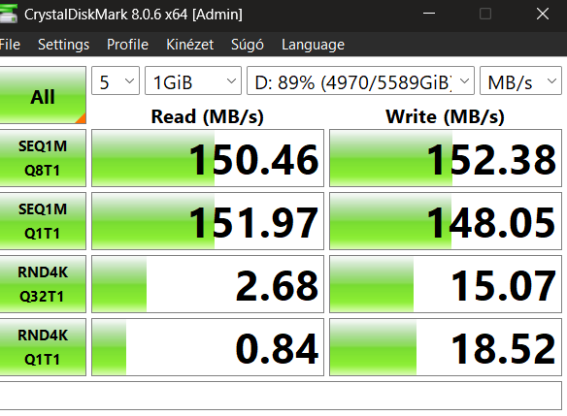Screen dimensions: 567x416
Task: Select the 18.52 write result
Action: (x=446, y=347)
